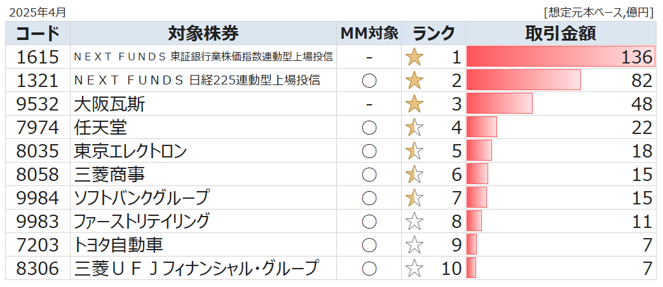
Task: Click the gold star for rank 2
Action: point(414,81)
